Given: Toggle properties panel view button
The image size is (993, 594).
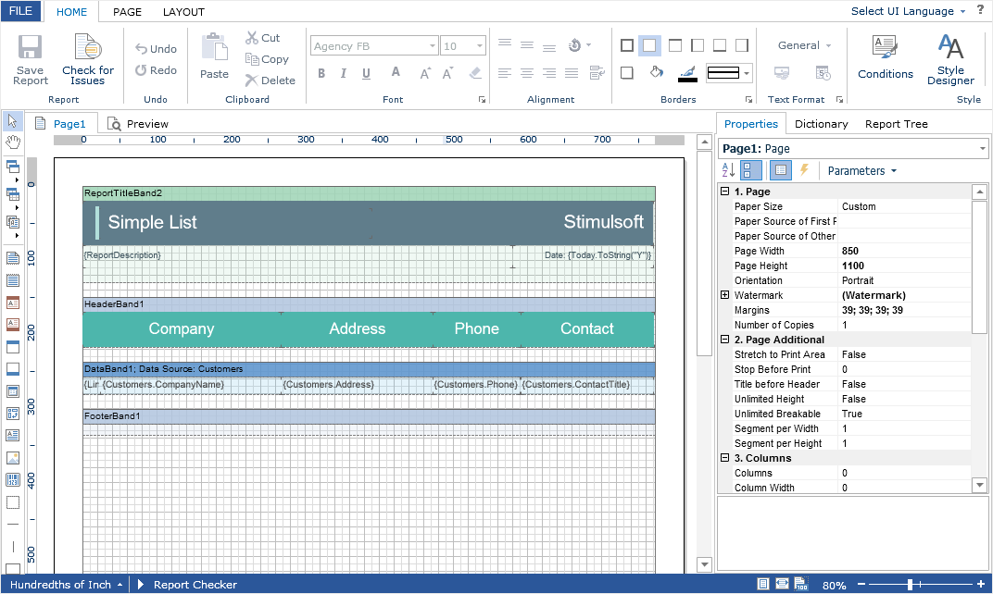Looking at the screenshot, I should (x=781, y=170).
